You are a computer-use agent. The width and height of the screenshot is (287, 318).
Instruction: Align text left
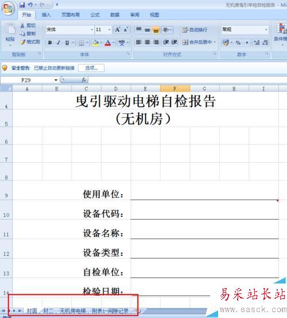[x=139, y=42]
